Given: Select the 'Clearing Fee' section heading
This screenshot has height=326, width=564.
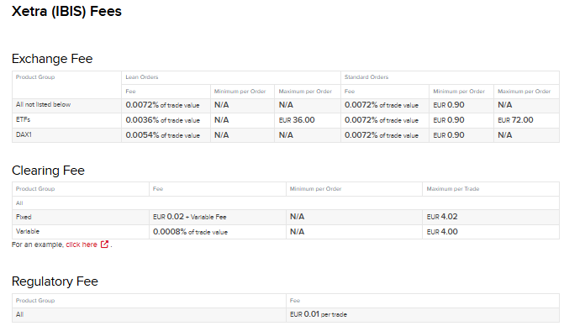Looking at the screenshot, I should click(x=48, y=171).
